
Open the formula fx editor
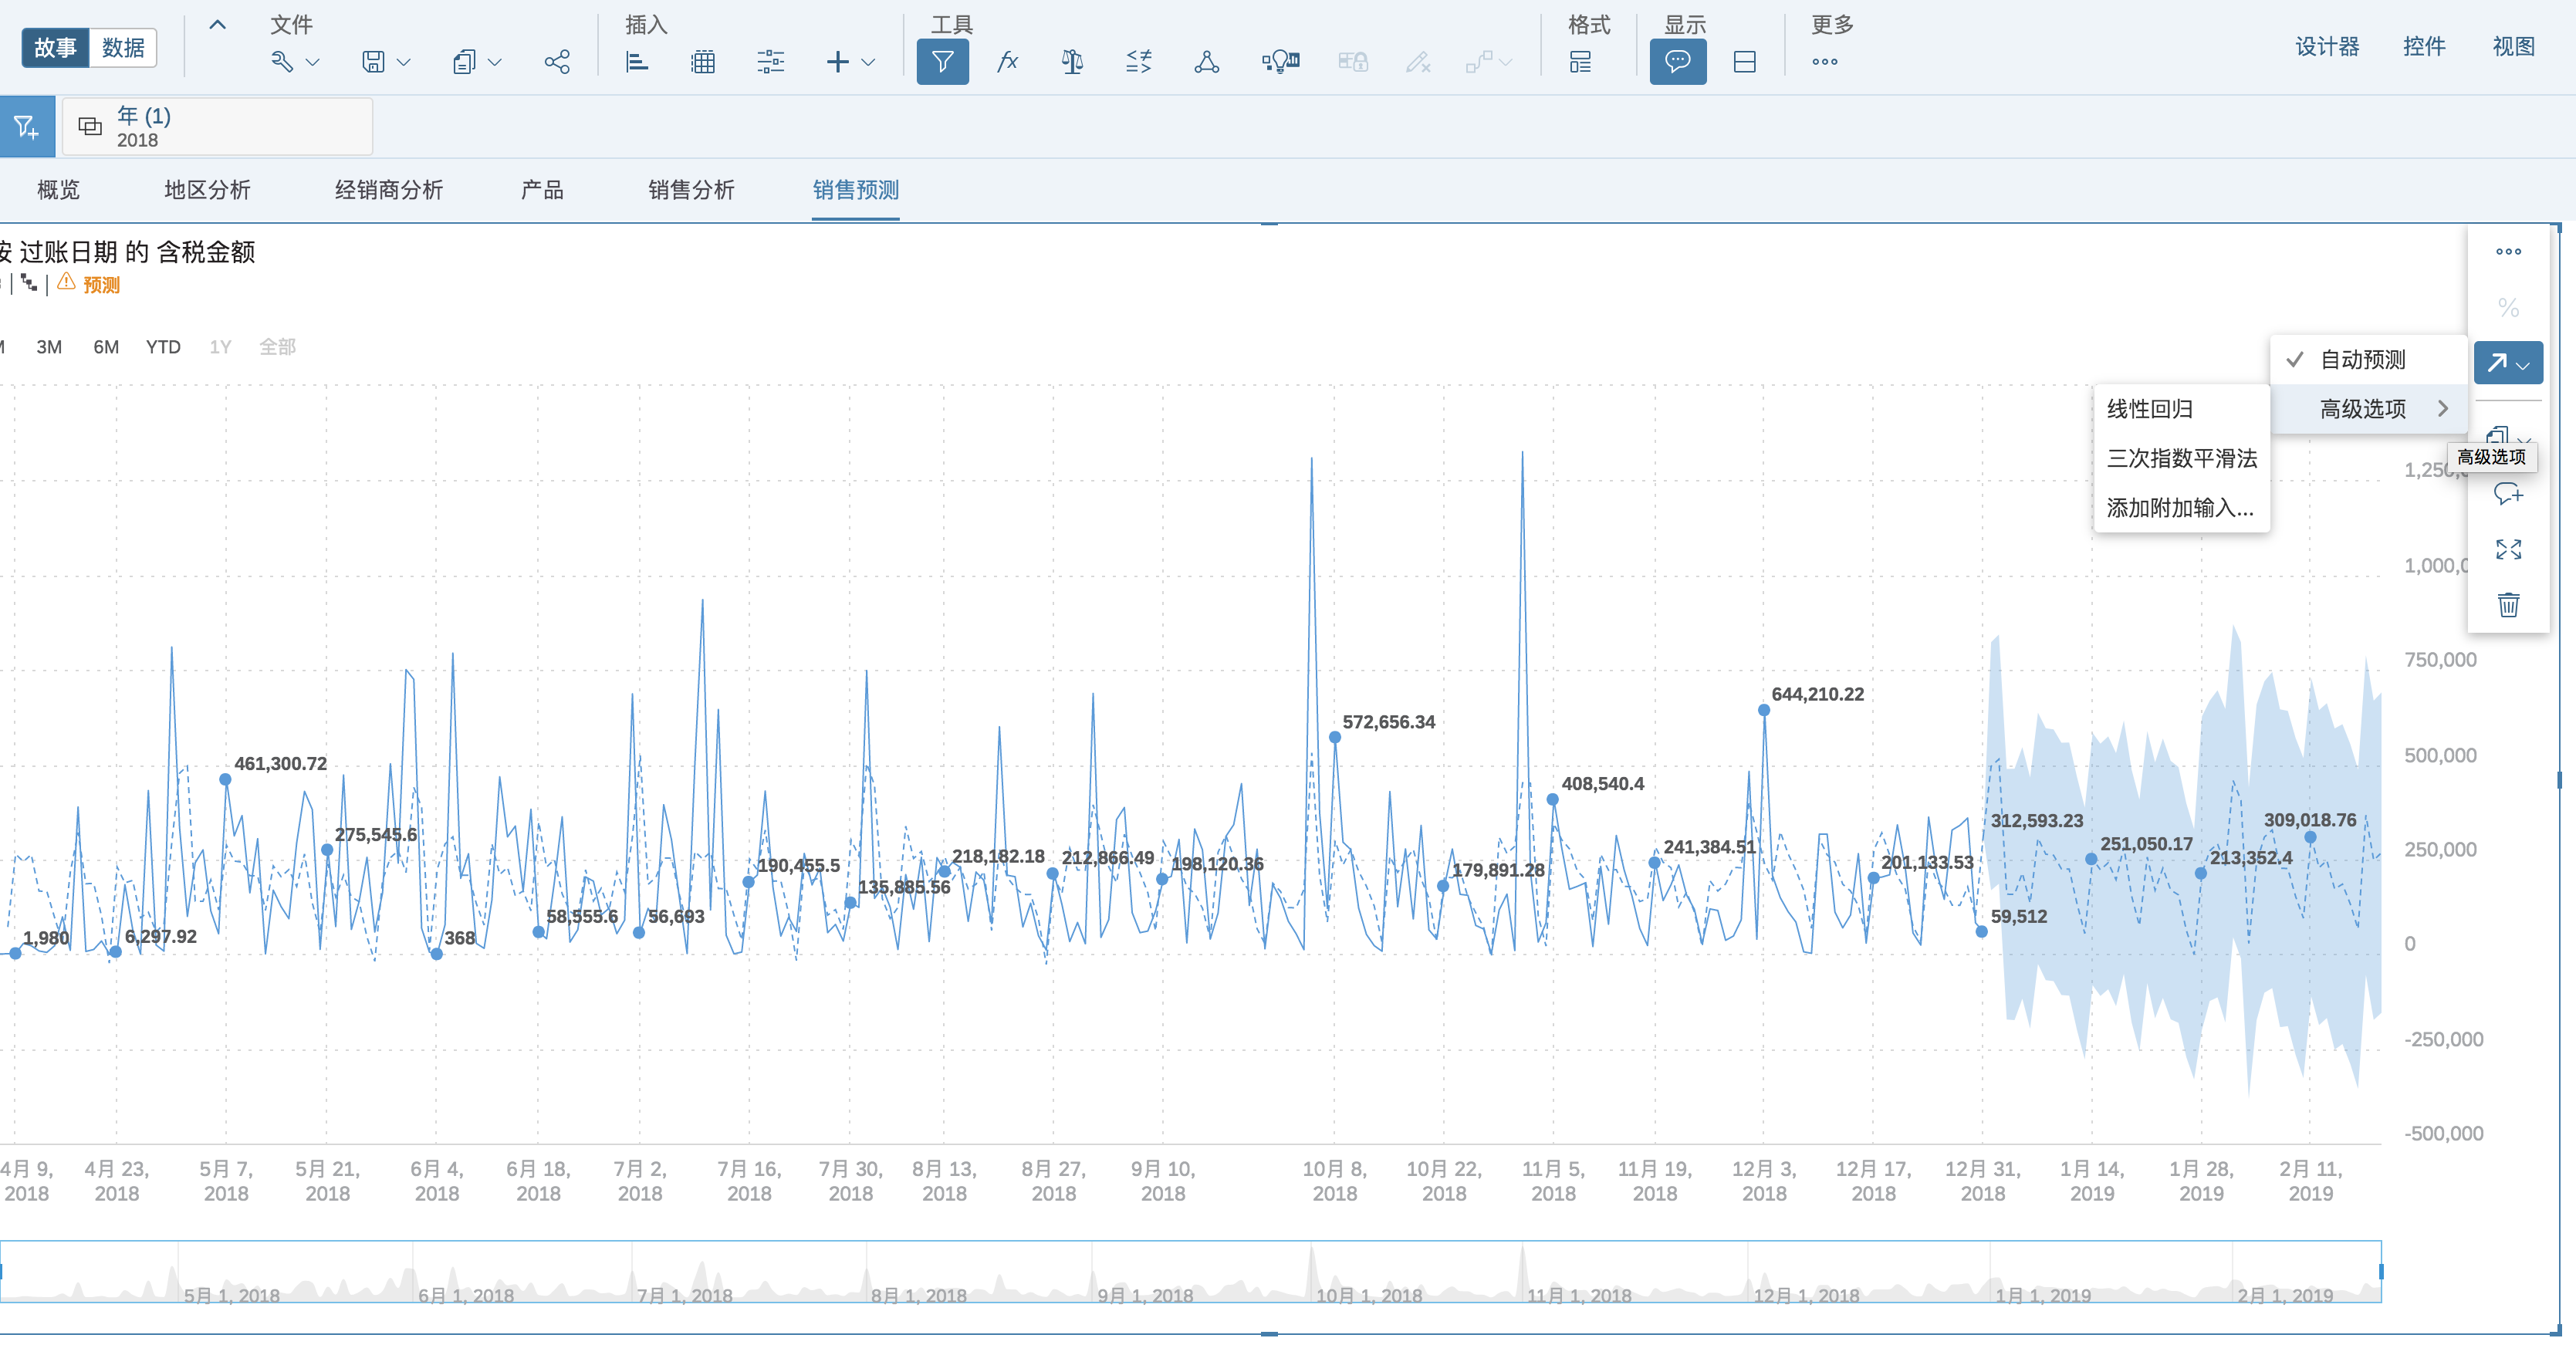(1007, 62)
